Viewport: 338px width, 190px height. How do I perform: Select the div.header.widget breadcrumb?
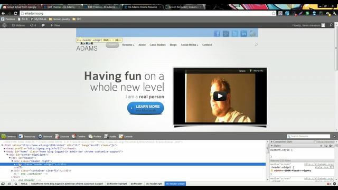(x=175, y=184)
